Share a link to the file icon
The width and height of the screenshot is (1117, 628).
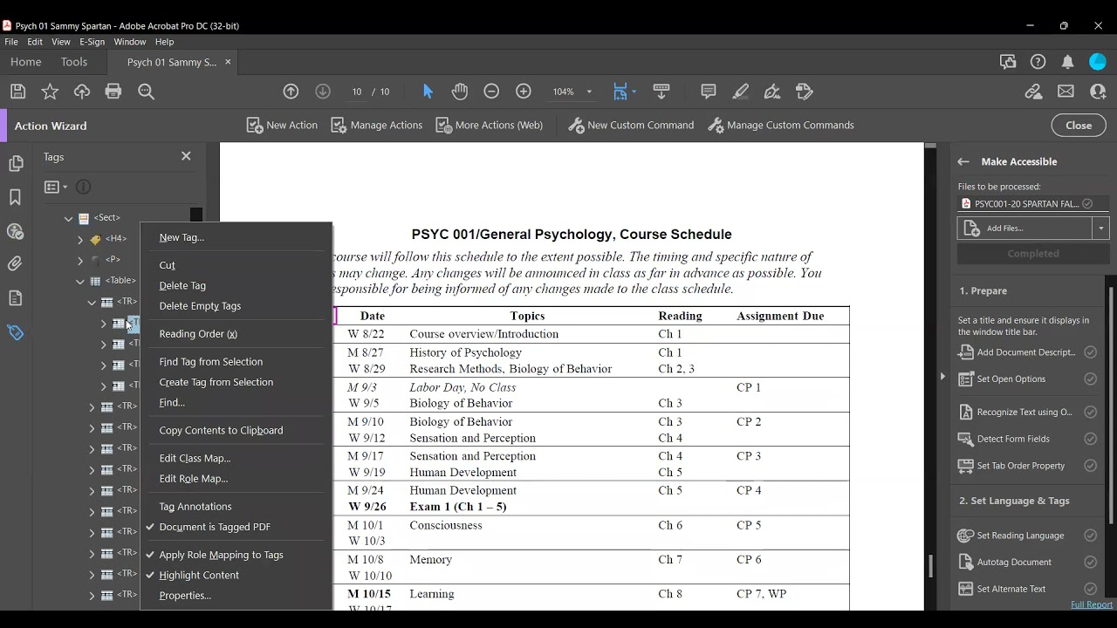coord(1033,92)
